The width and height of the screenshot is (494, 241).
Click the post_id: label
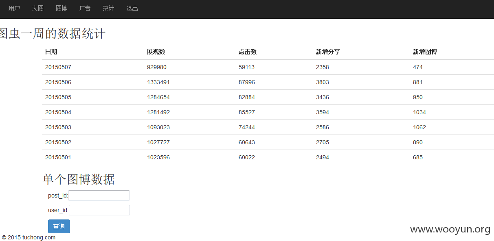coord(58,195)
